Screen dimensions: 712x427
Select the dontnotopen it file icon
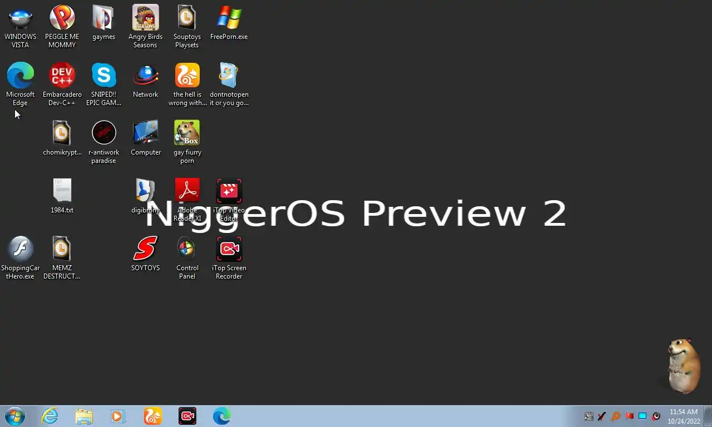tap(229, 84)
